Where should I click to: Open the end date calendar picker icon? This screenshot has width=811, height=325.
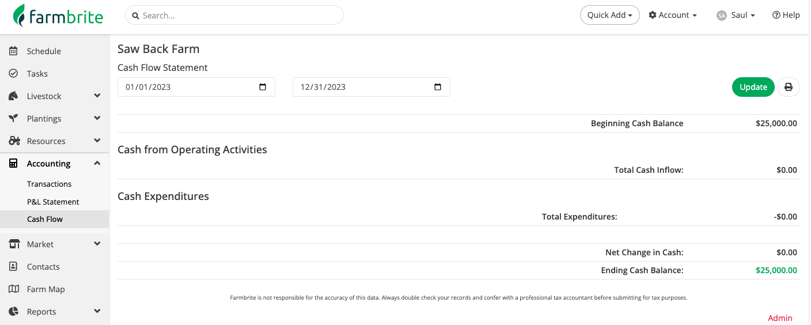click(438, 87)
